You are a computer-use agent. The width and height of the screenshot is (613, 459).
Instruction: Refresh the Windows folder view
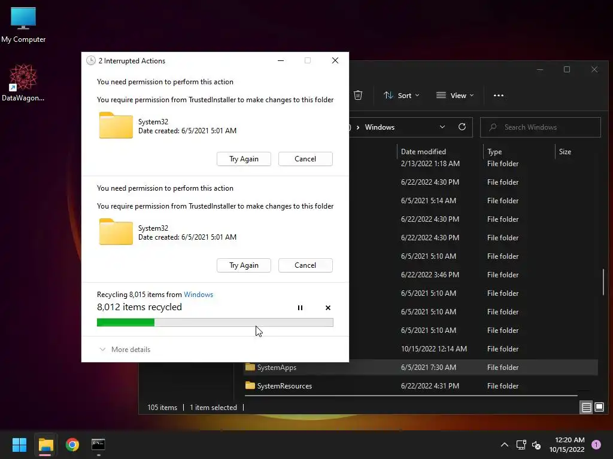coord(462,127)
